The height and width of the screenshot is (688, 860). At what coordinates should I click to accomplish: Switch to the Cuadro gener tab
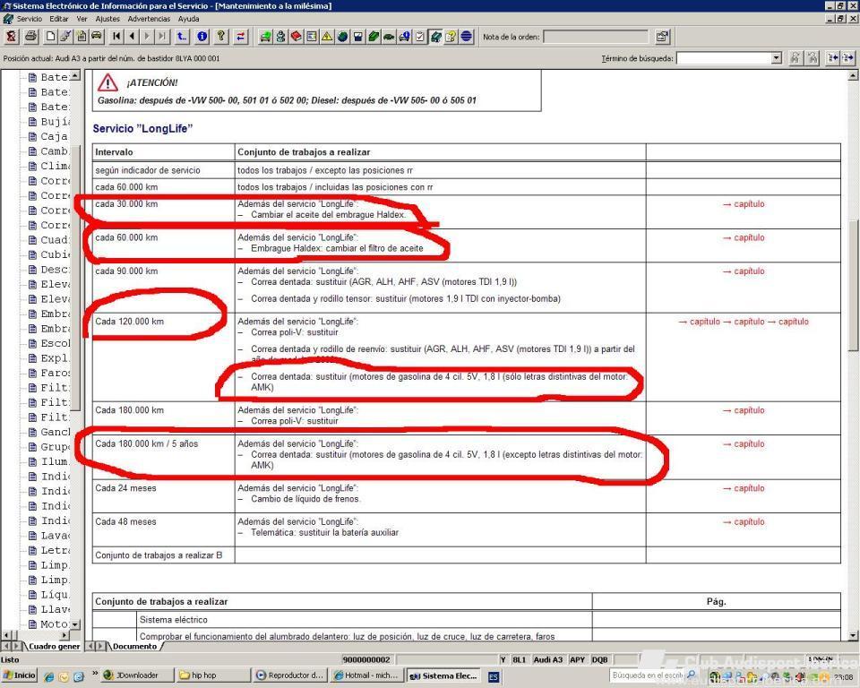pos(54,646)
